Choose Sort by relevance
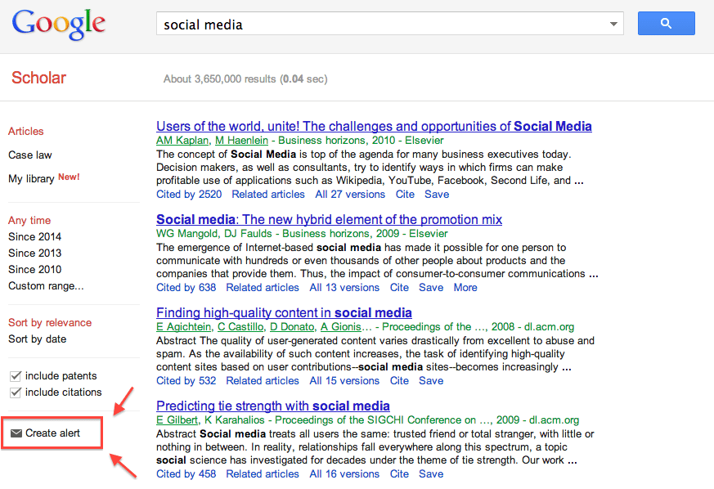 point(50,323)
